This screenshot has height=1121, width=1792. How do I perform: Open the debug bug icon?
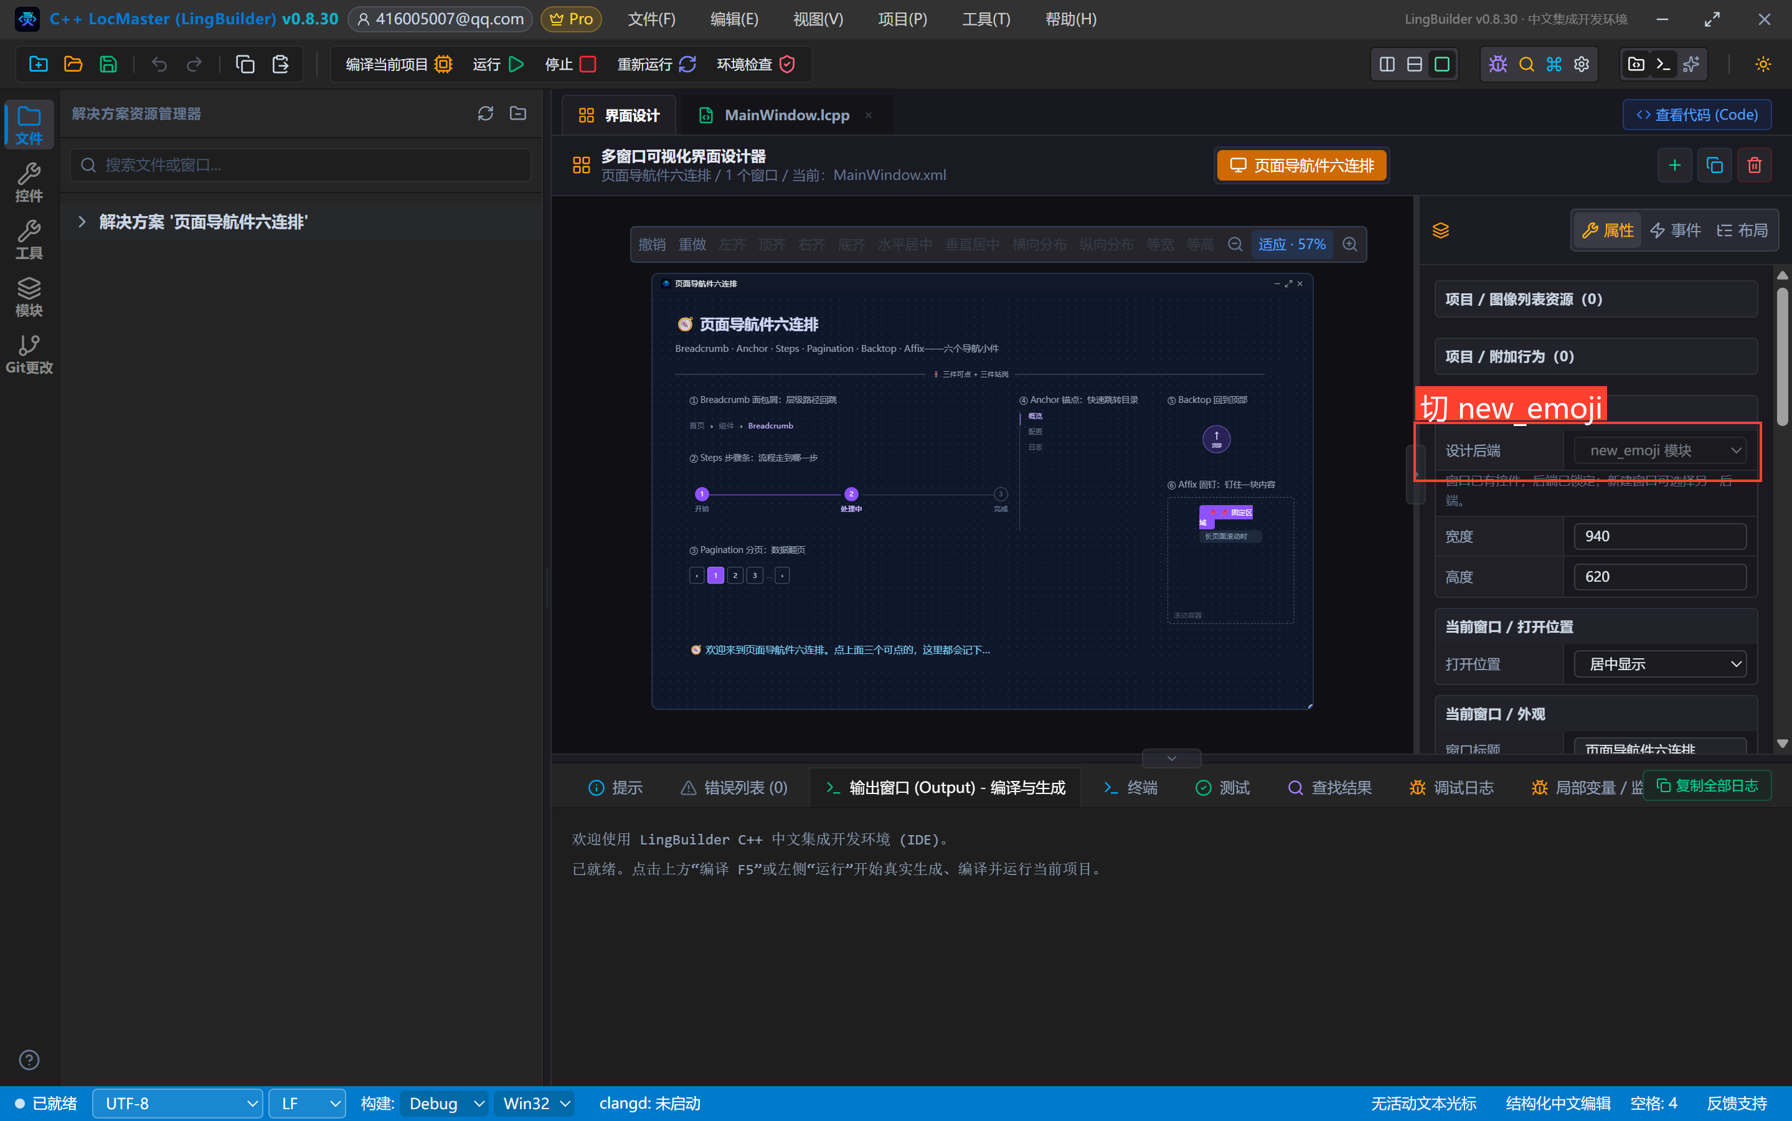[1497, 65]
